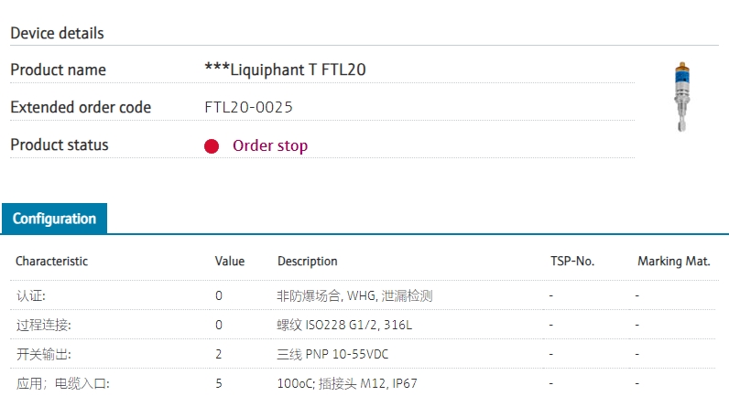Click the Description column header
This screenshot has height=407, width=729.
pyautogui.click(x=308, y=262)
